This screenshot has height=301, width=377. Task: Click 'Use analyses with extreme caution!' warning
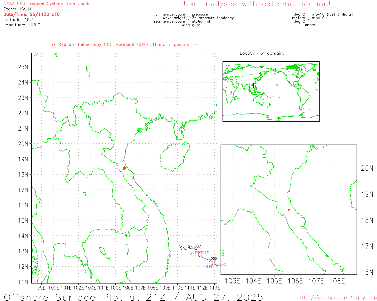pos(257,4)
